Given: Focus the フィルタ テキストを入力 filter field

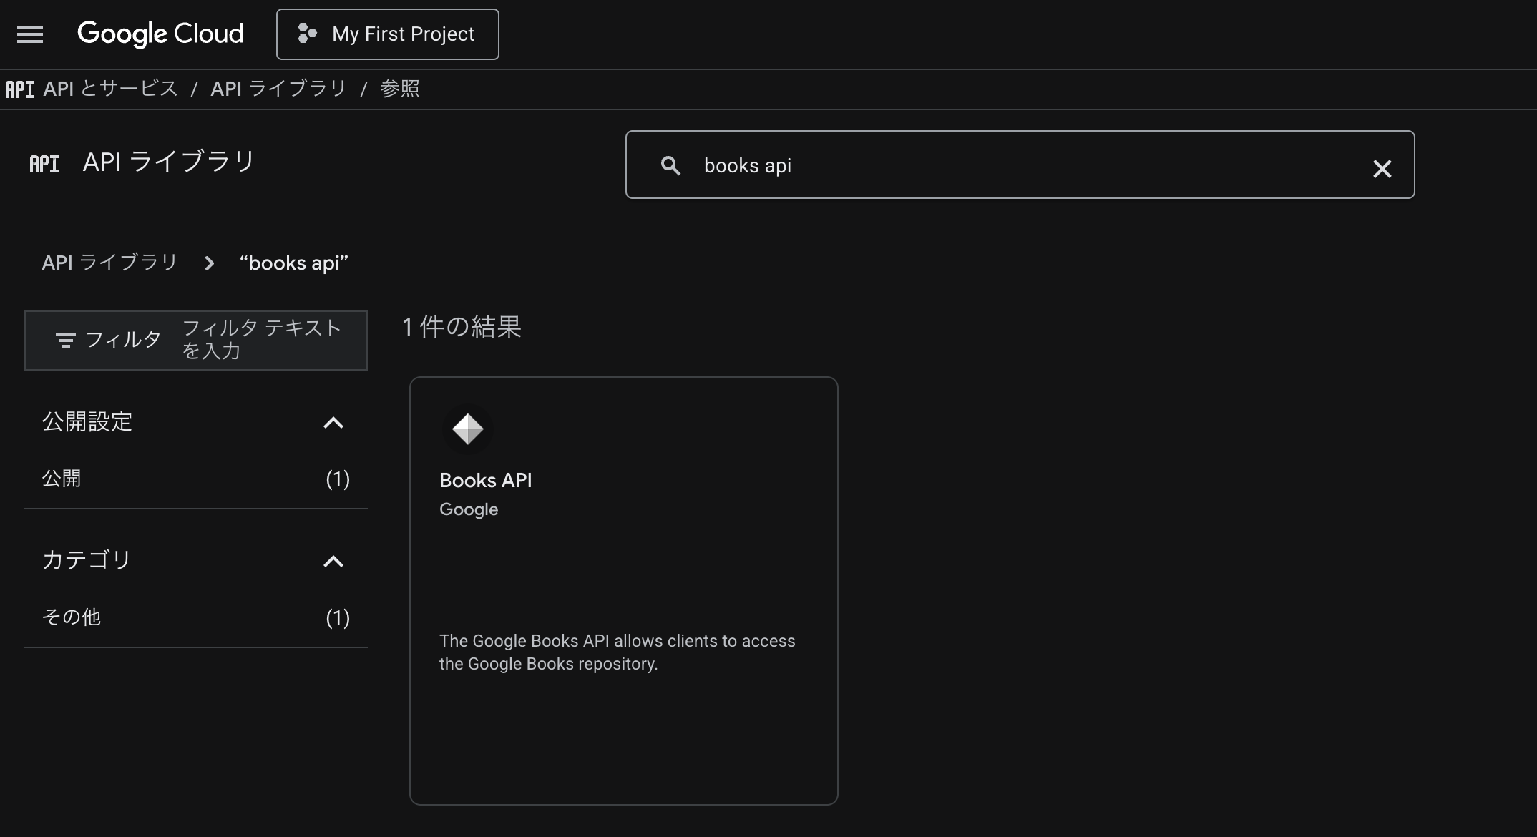Looking at the screenshot, I should click(x=261, y=339).
